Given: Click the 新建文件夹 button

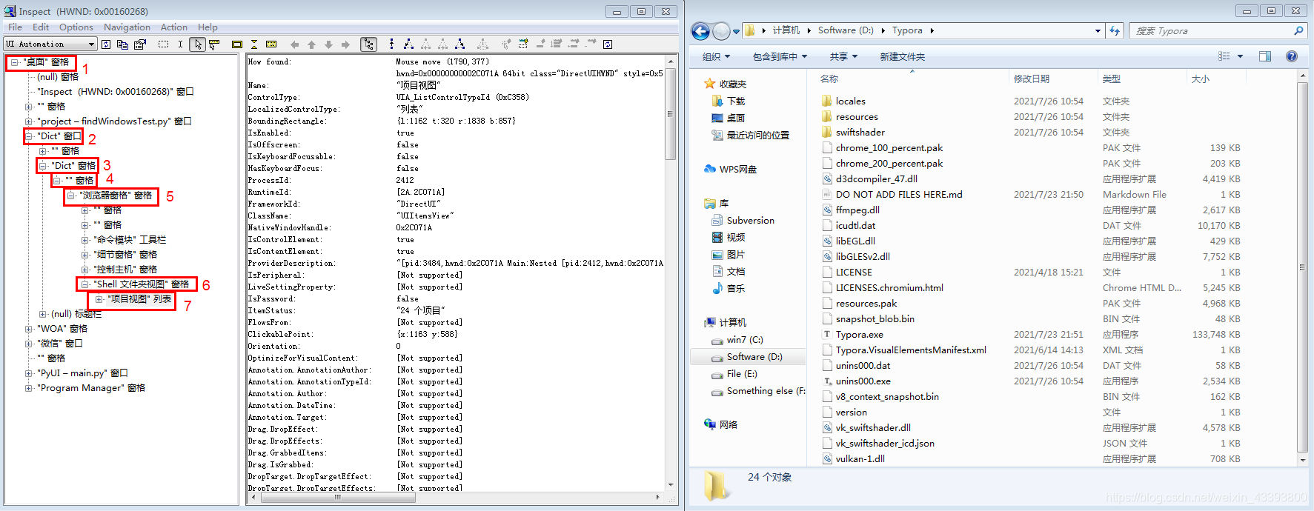Looking at the screenshot, I should tap(902, 57).
